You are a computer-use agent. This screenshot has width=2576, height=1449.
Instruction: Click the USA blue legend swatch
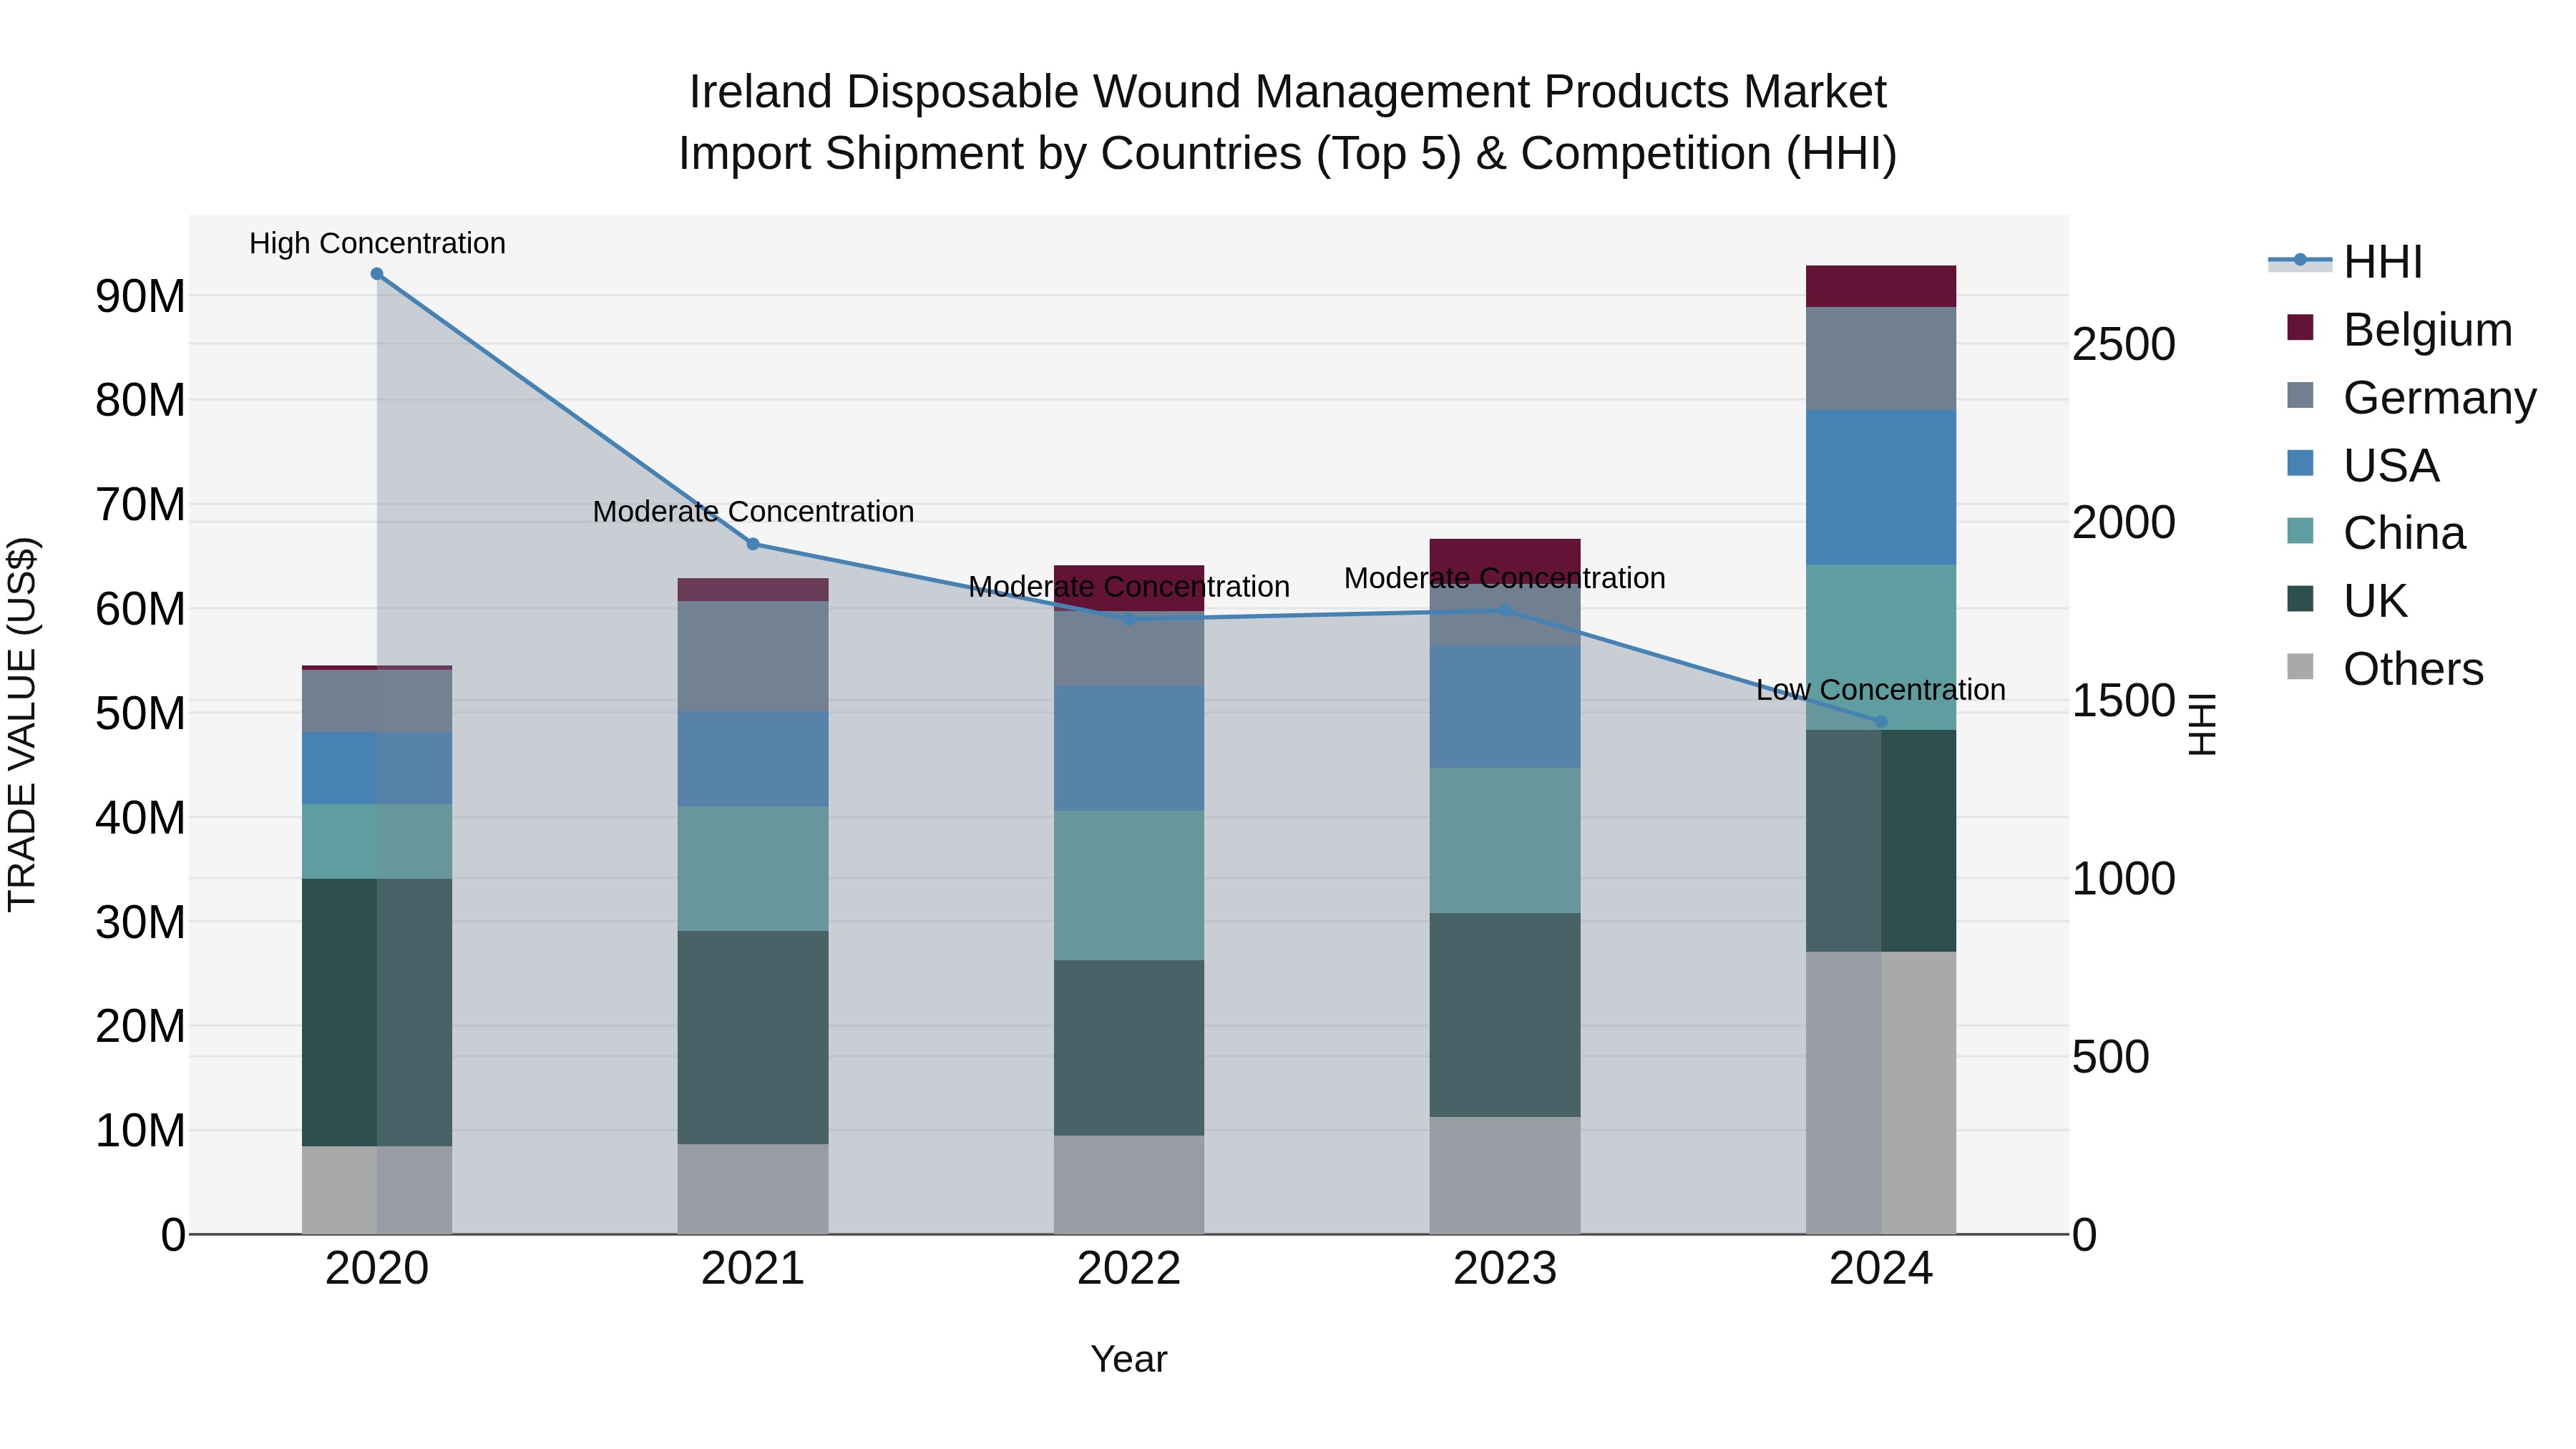pyautogui.click(x=2300, y=463)
